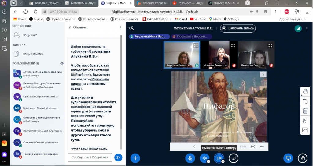Open the blue plus actions button
This screenshot has width=313, height=166.
135,158
